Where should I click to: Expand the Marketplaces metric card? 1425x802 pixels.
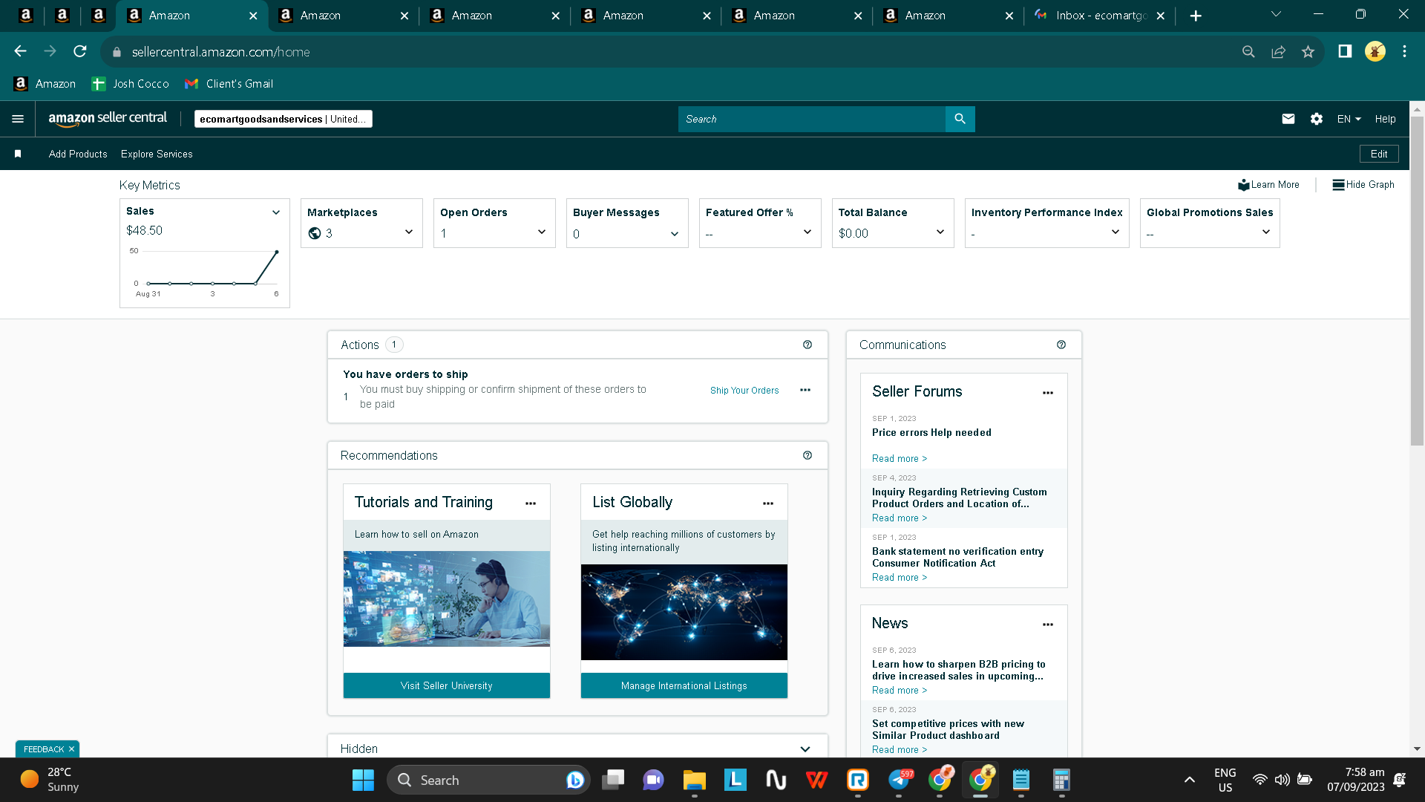click(409, 232)
